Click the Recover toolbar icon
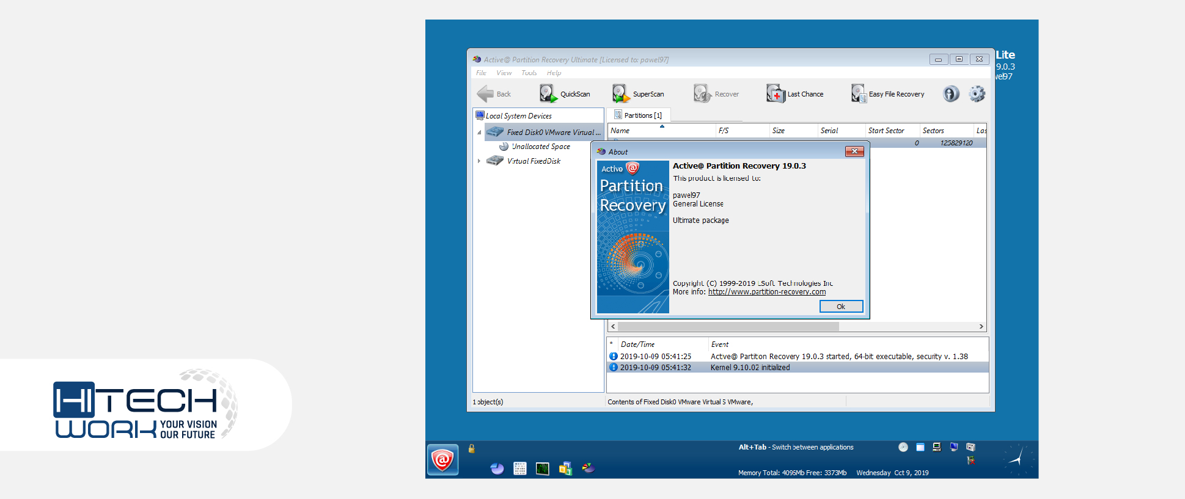This screenshot has height=499, width=1185. coord(716,94)
